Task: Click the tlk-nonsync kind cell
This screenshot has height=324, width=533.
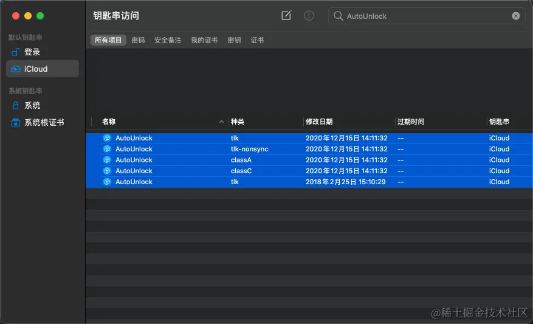Action: point(250,149)
